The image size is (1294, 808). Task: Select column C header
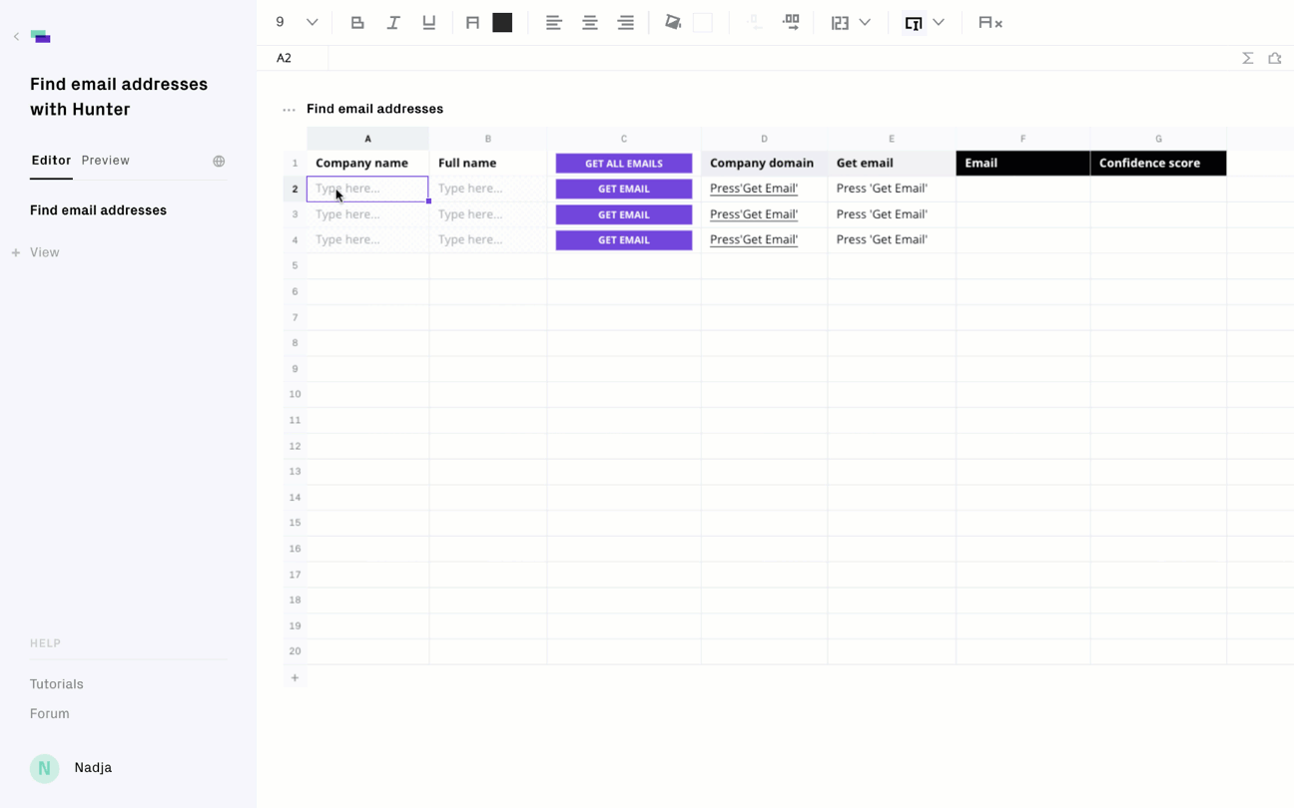pos(624,139)
